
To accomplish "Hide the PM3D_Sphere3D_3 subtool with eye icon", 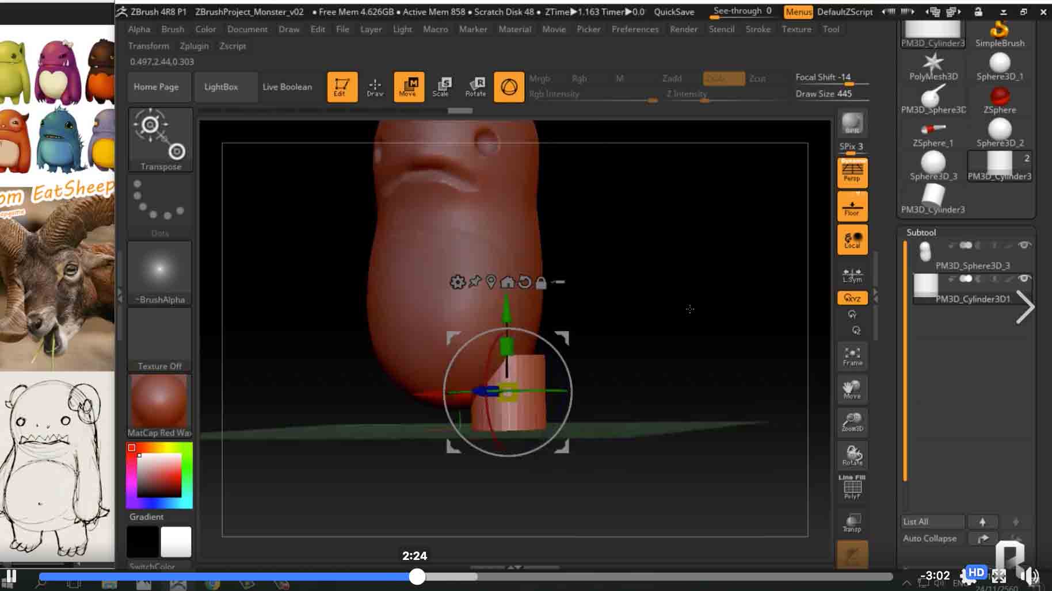I will (x=1024, y=245).
